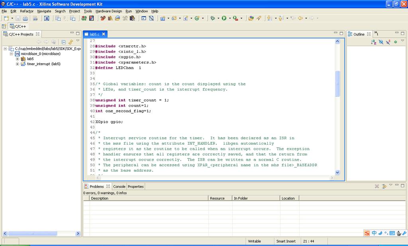Click the editor scroll-down arrow

(337, 172)
